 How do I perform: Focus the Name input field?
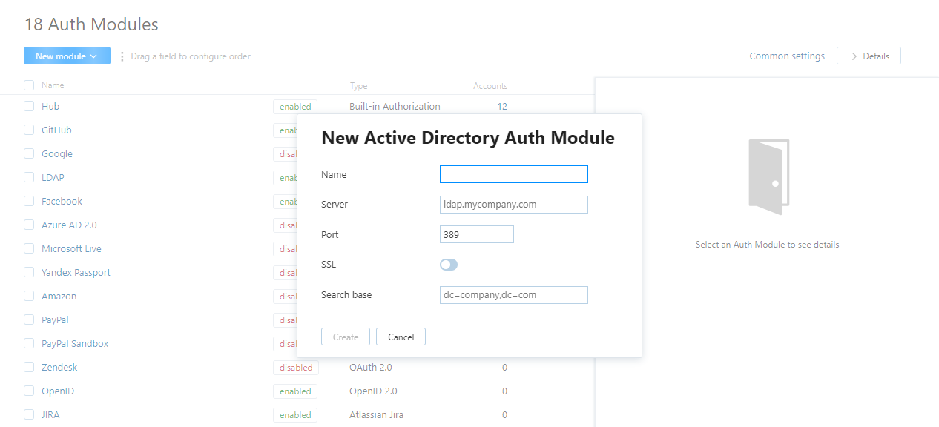coord(513,174)
